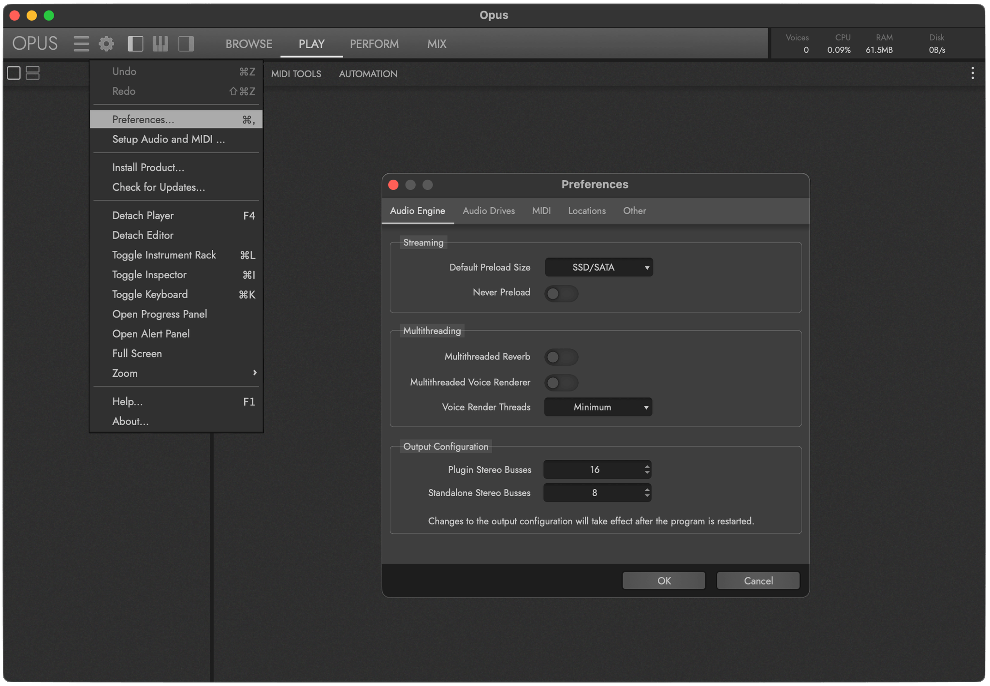Image resolution: width=990 pixels, height=686 pixels.
Task: Cancel the Preferences dialog
Action: coord(758,581)
